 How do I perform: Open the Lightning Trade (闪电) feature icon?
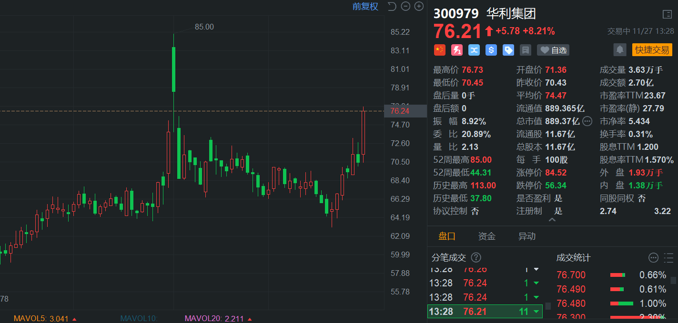(456, 50)
